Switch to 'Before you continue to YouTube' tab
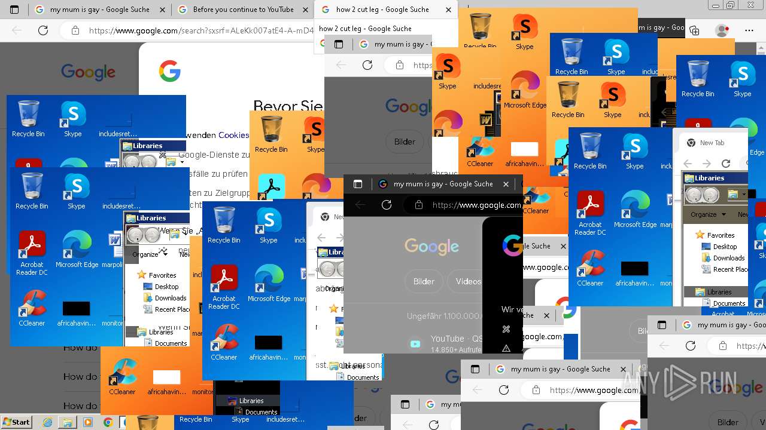The image size is (766, 430). (x=243, y=10)
